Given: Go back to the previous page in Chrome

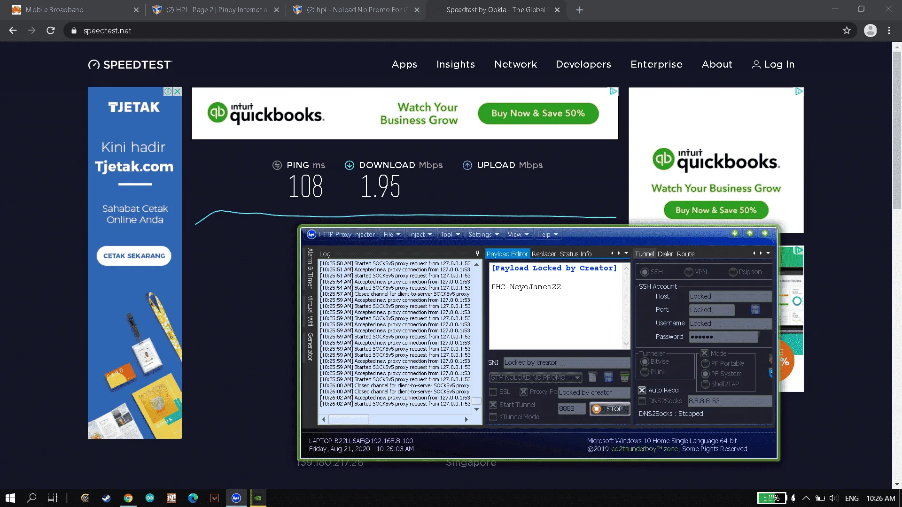Looking at the screenshot, I should [13, 31].
